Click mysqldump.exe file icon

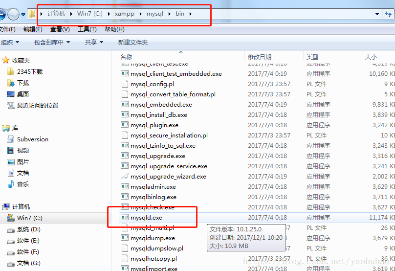click(125, 238)
